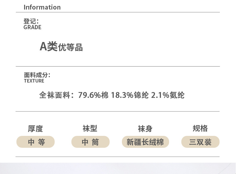Click the TEXTURE label text
Viewport: 236px width, 174px height.
tap(34, 81)
